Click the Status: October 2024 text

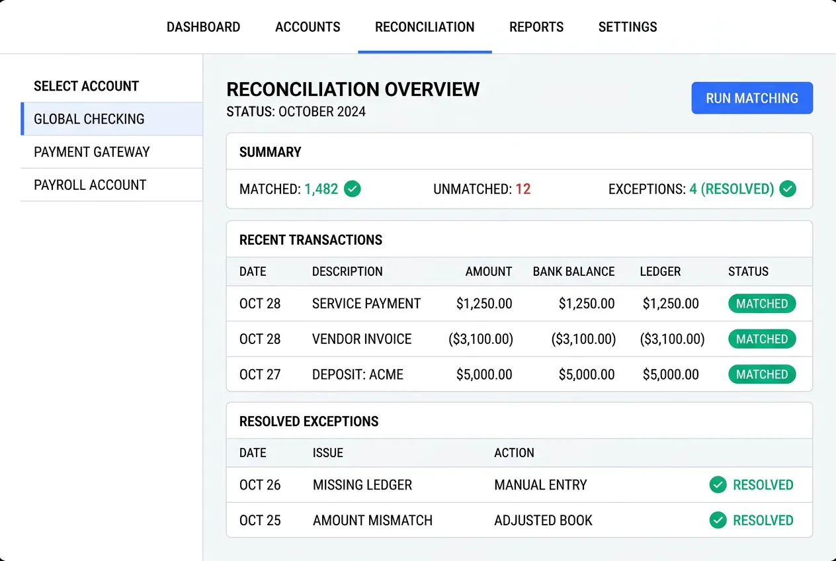coord(295,111)
